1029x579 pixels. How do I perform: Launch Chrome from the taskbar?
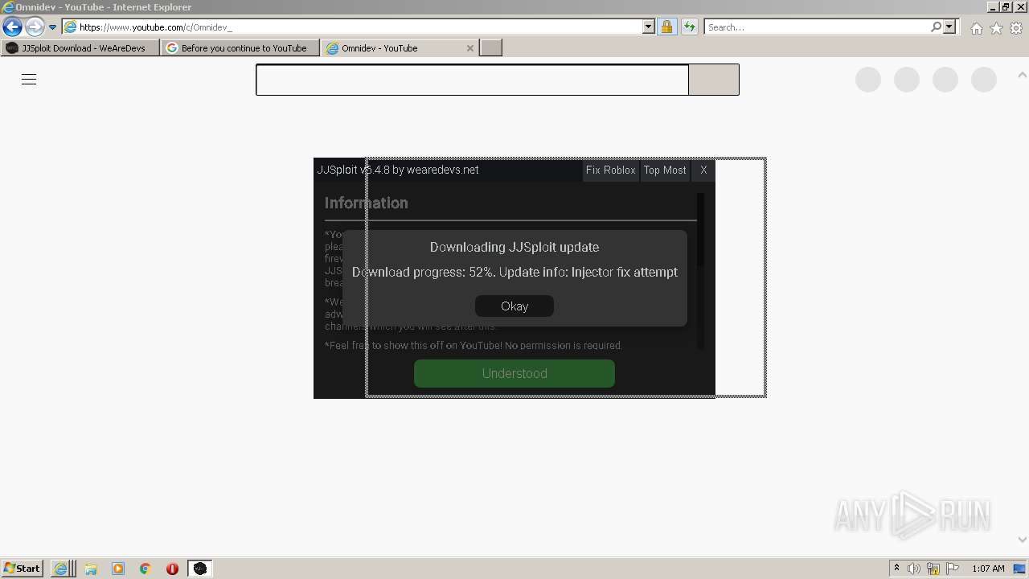tap(146, 569)
